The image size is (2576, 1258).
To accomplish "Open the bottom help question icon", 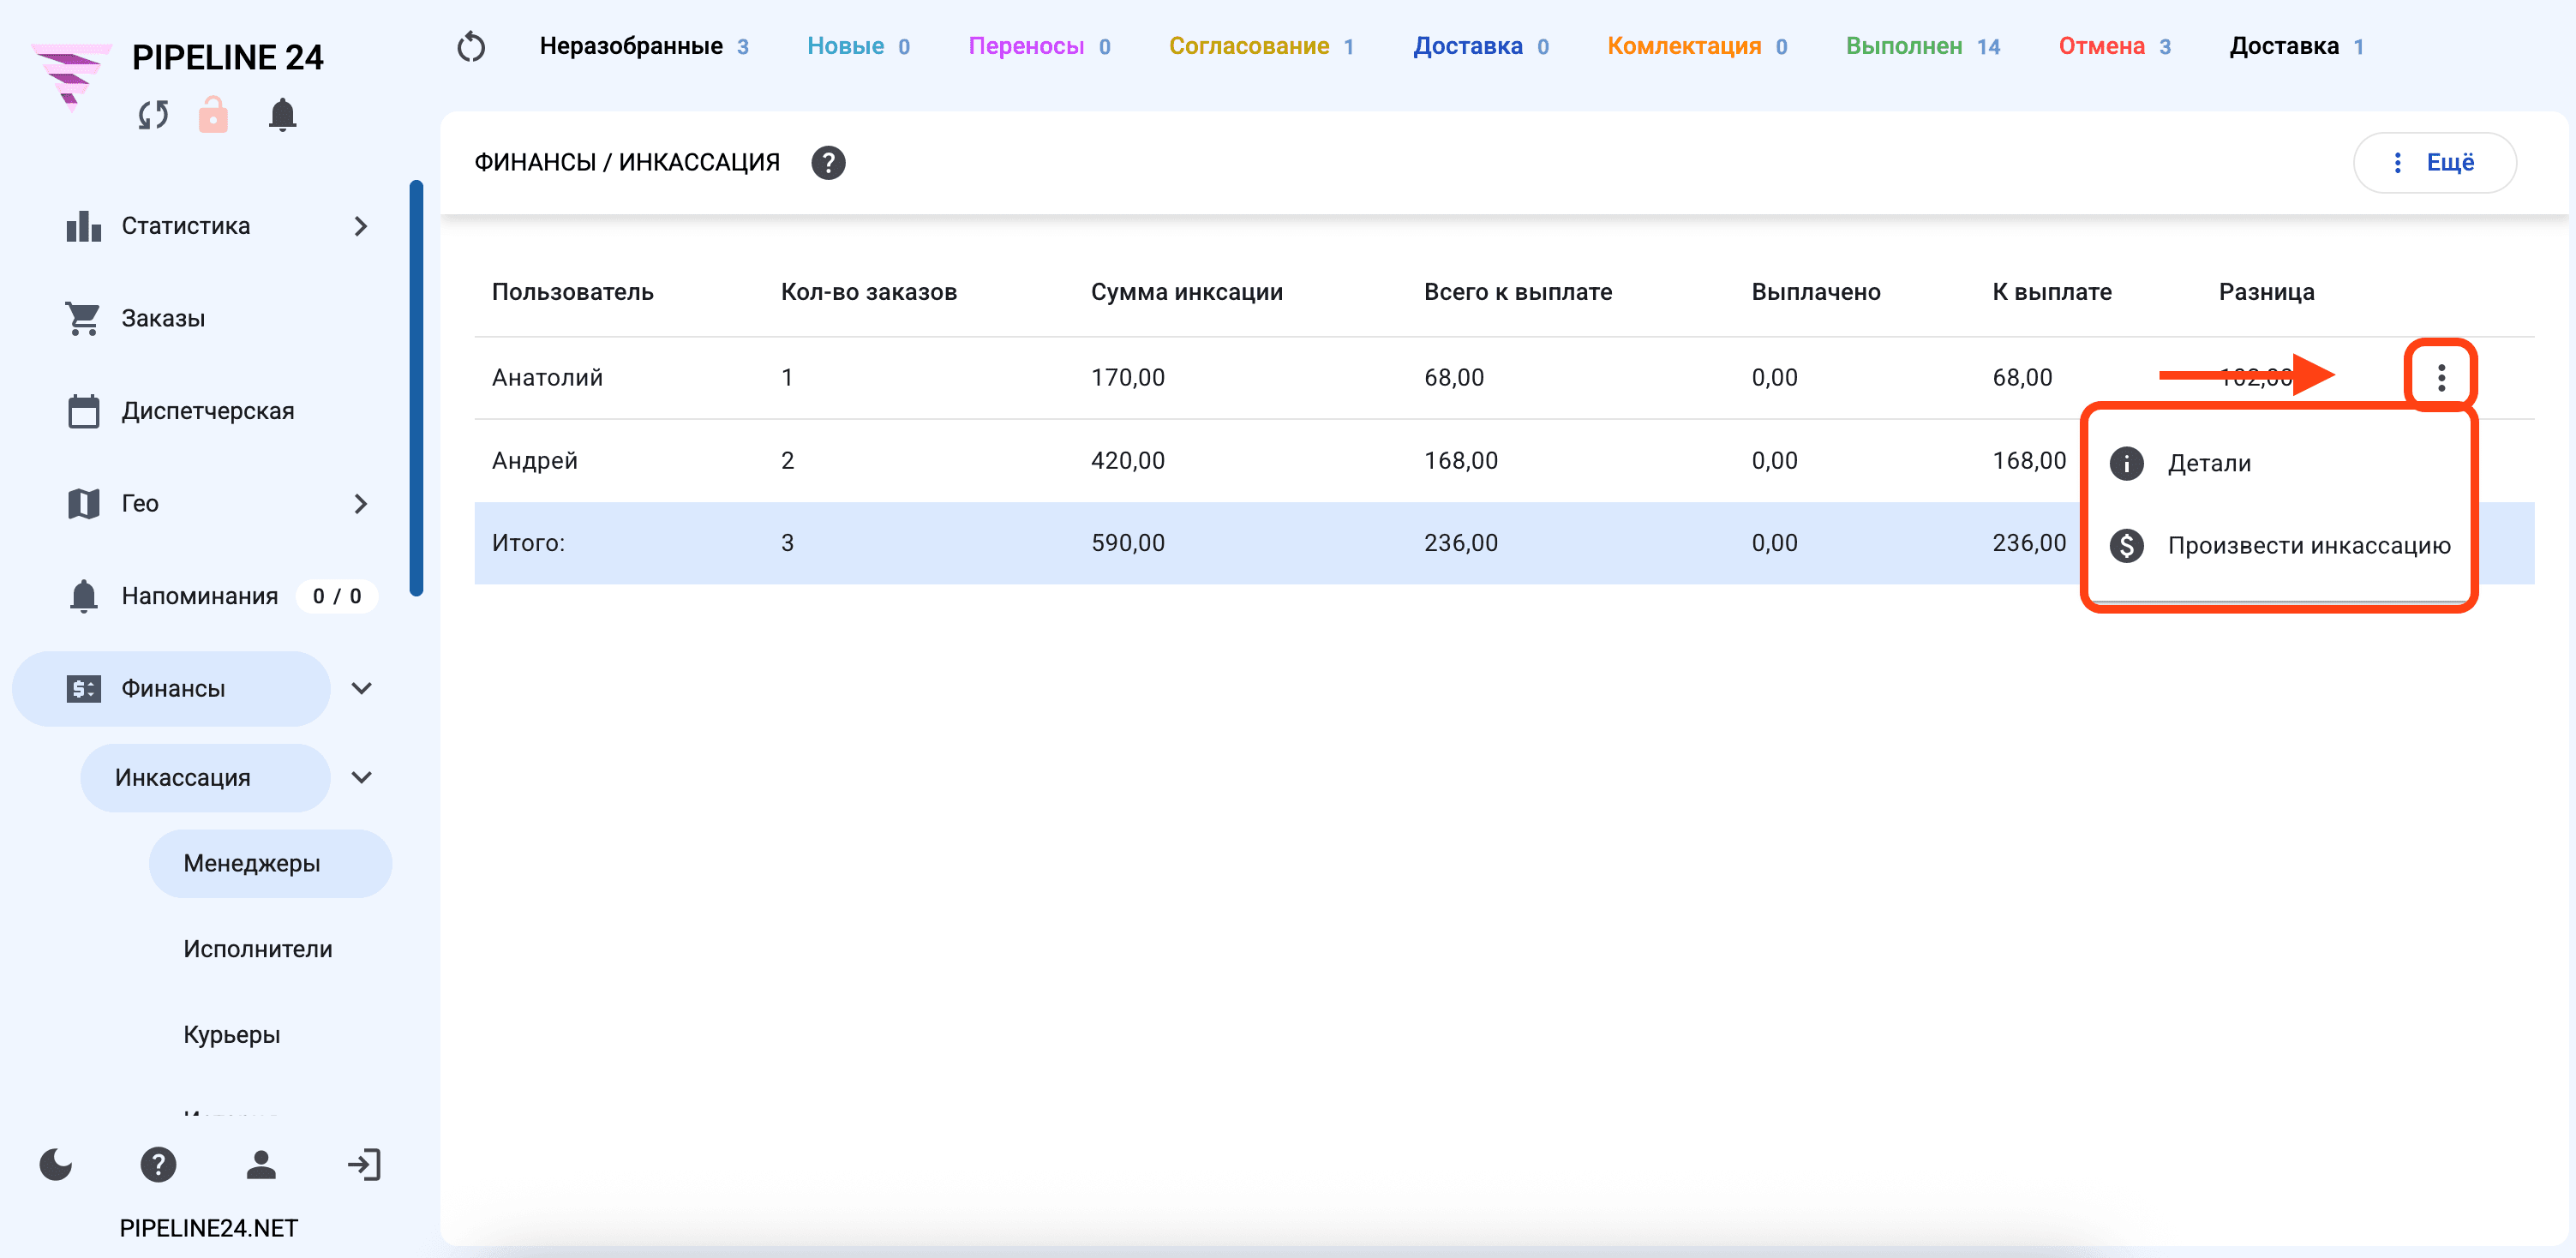I will point(158,1164).
